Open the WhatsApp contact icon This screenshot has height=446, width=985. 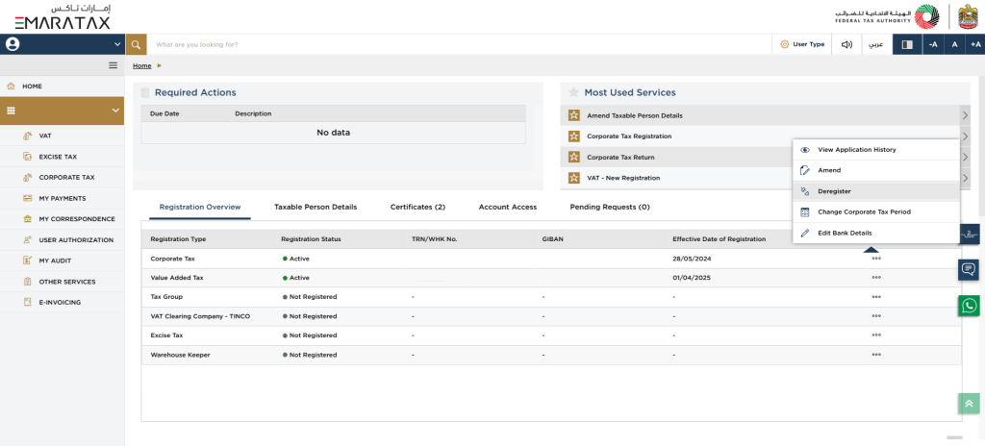(x=969, y=306)
